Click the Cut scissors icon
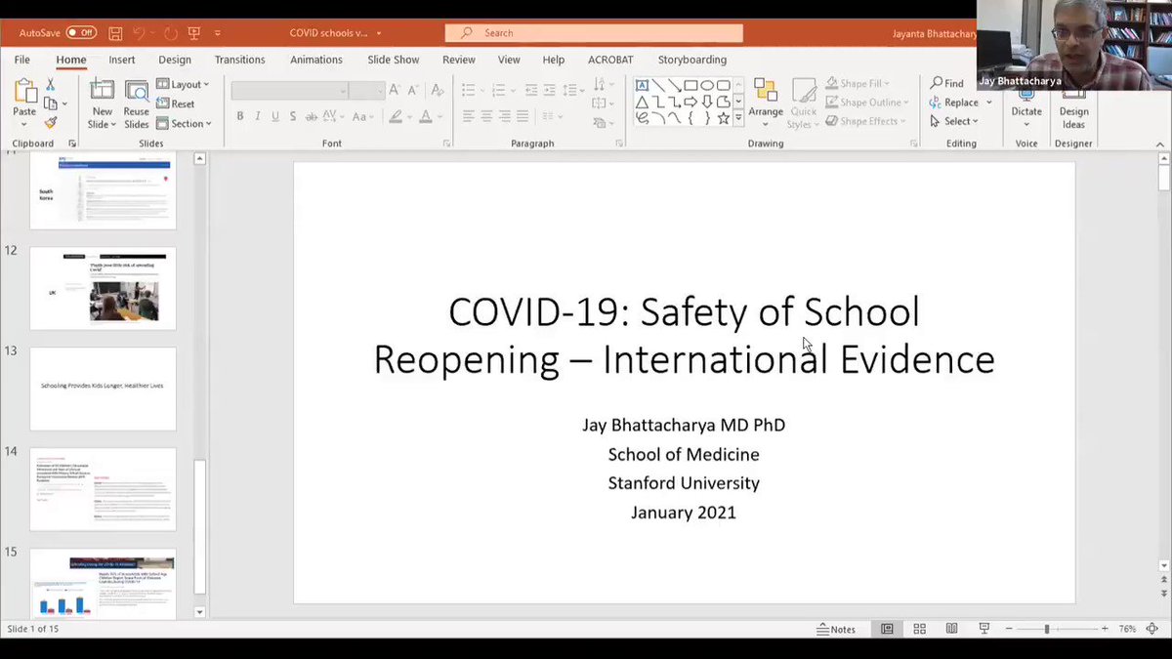 [x=51, y=85]
